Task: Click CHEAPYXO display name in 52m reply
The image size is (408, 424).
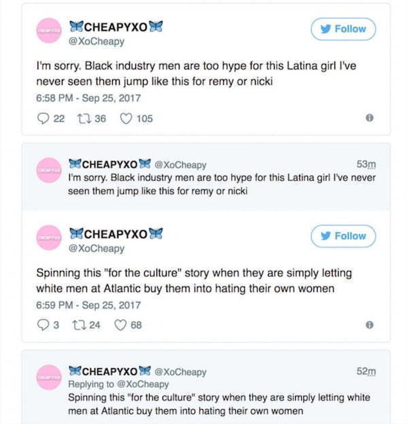Action: pyautogui.click(x=109, y=372)
